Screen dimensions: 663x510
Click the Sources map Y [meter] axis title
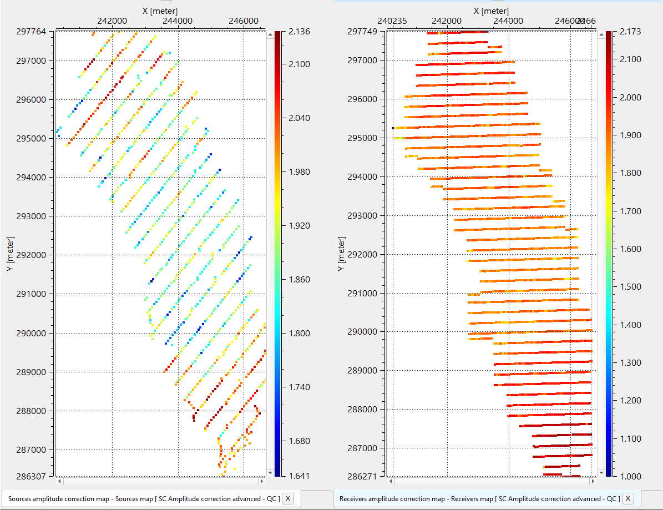(x=9, y=254)
